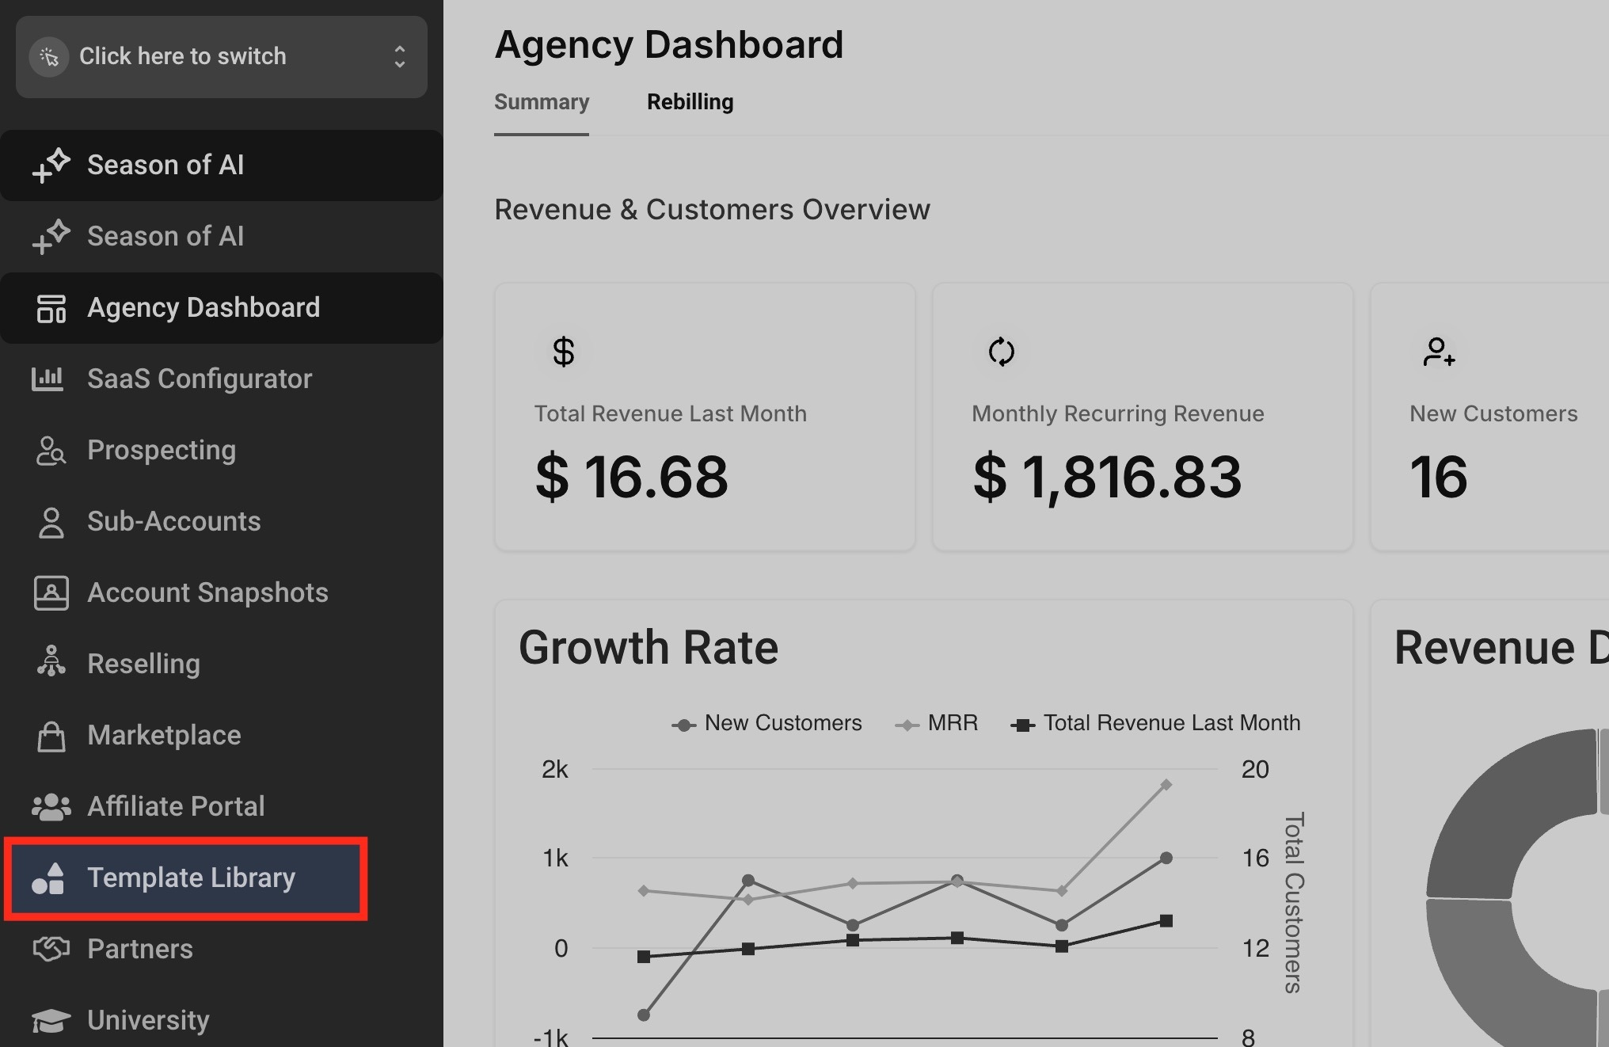Click the University graduation cap icon
Screen dimensions: 1609x1047
pos(51,1020)
